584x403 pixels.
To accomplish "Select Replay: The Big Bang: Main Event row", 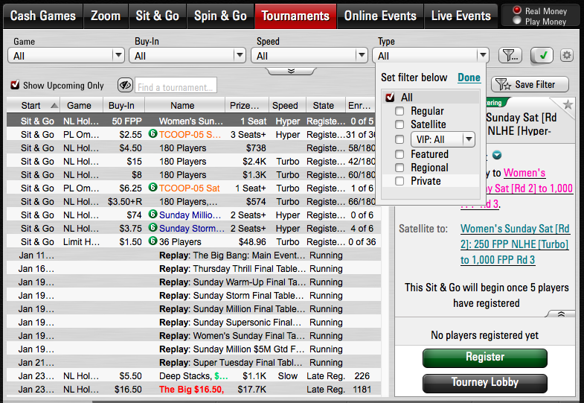I will coord(193,255).
